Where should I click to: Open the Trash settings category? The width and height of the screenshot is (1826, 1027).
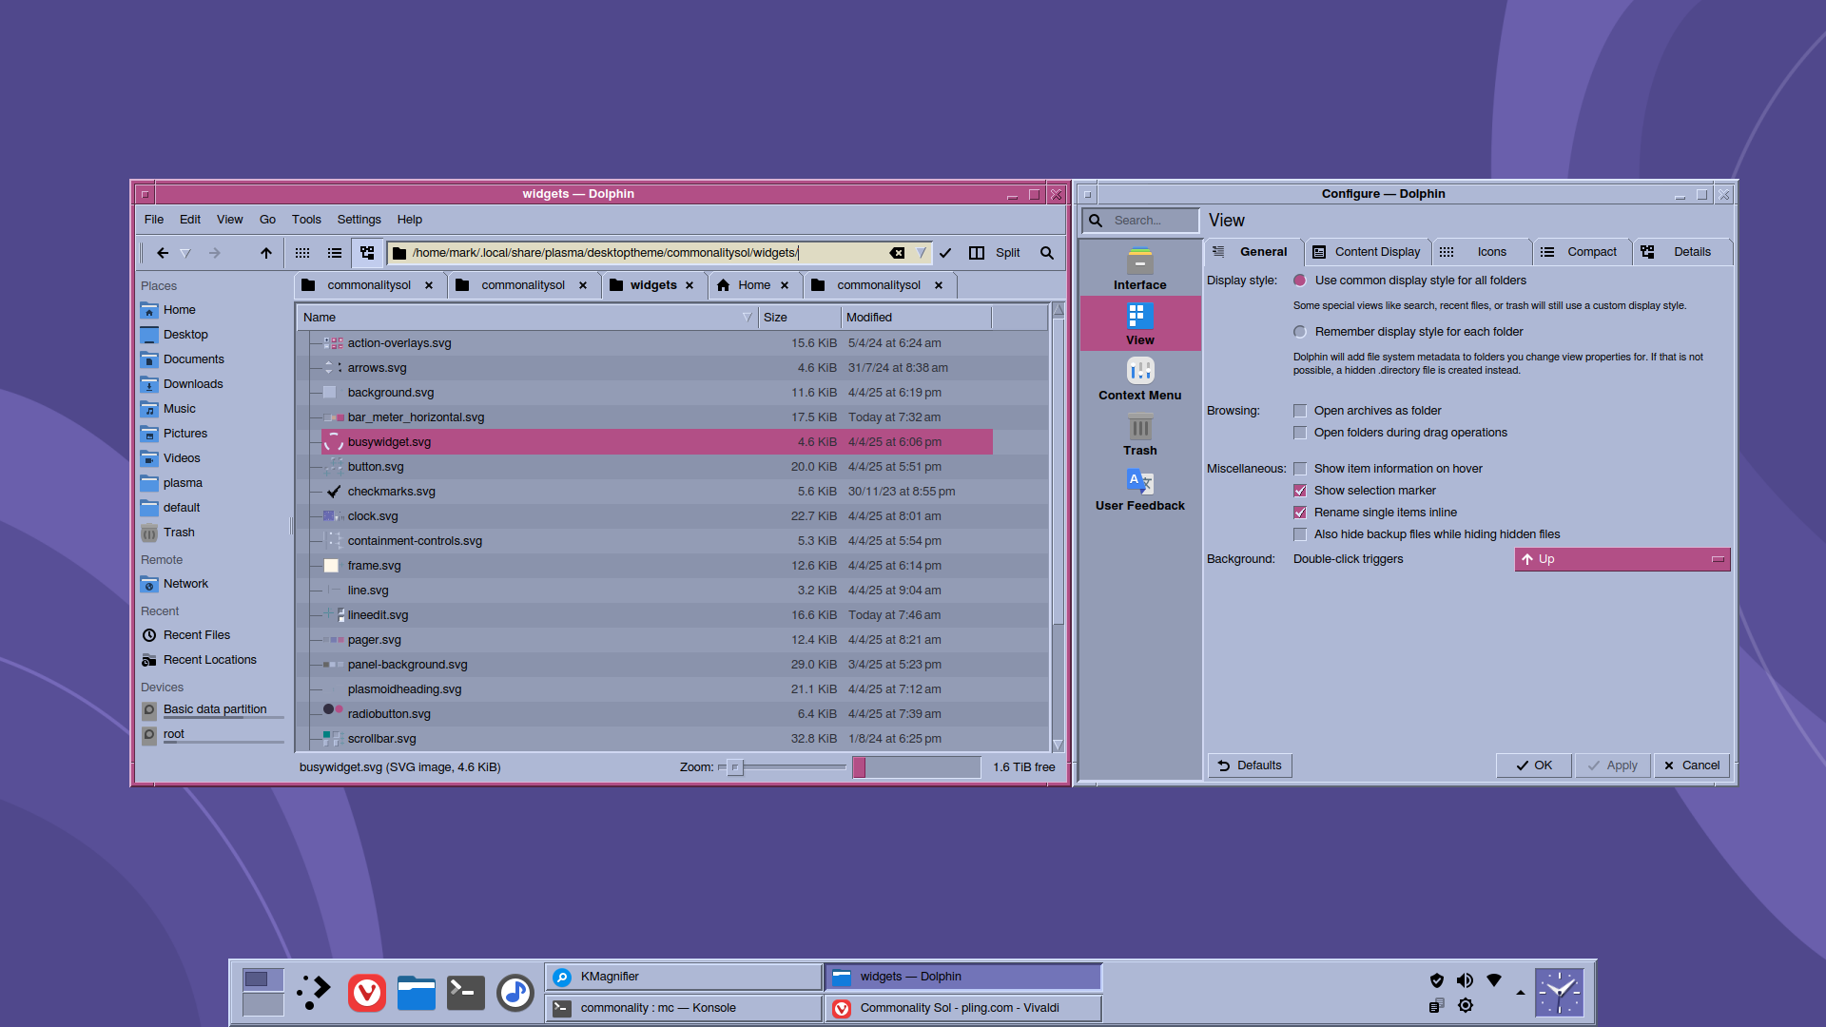pos(1140,435)
